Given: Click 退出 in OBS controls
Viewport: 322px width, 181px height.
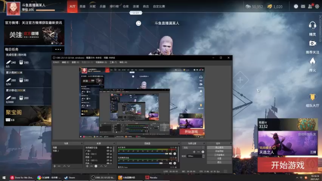Looking at the screenshot, I should [x=219, y=162].
